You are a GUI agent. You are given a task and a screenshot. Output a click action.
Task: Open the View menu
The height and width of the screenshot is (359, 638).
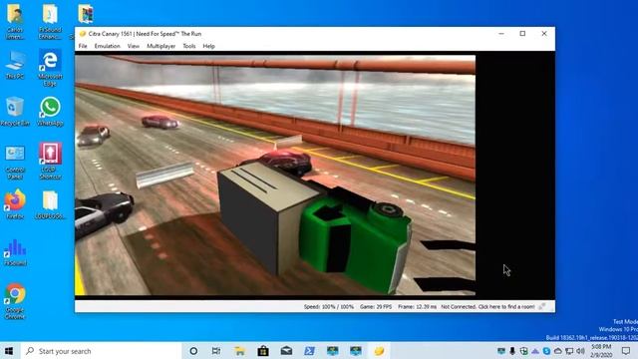pos(133,46)
